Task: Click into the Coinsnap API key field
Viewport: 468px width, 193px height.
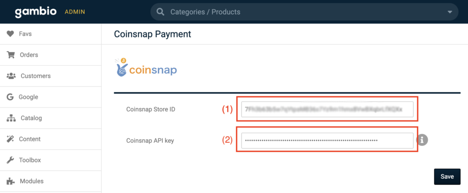Action: tap(327, 140)
